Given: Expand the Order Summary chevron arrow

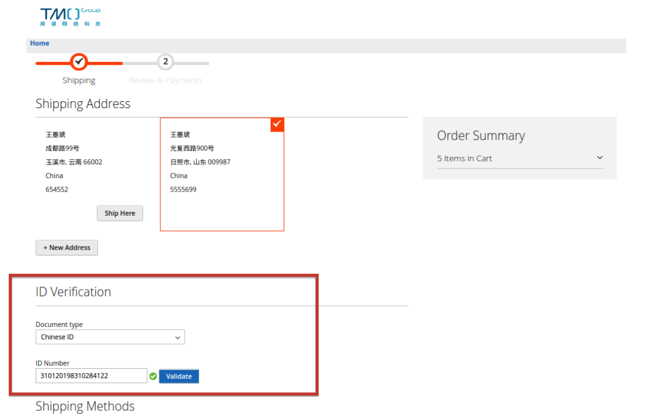Looking at the screenshot, I should tap(599, 158).
